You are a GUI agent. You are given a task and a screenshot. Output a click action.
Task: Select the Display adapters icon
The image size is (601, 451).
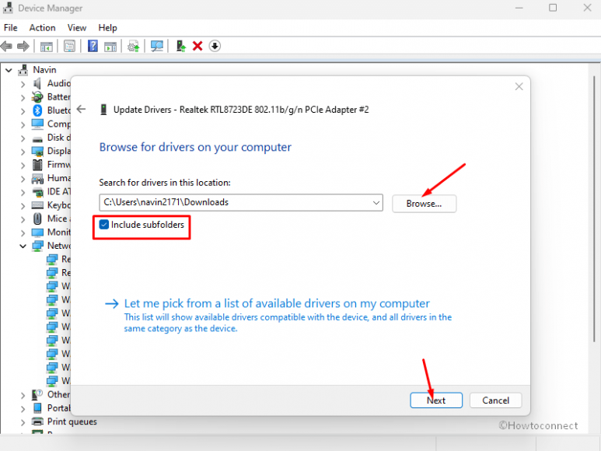coord(37,152)
